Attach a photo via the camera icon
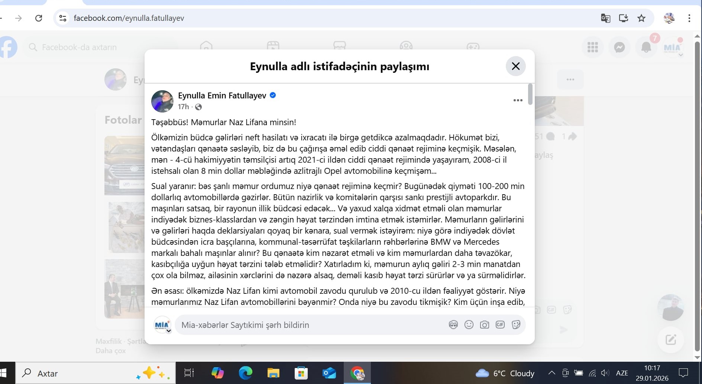The image size is (702, 384). (485, 325)
